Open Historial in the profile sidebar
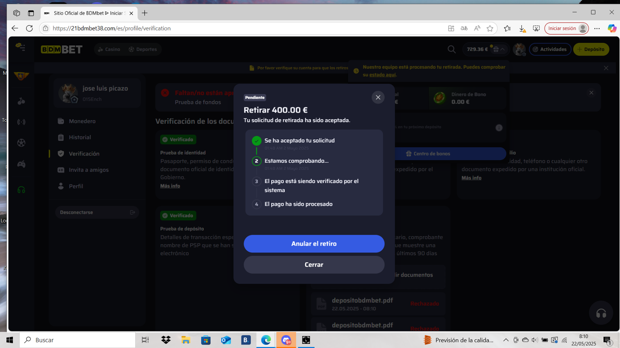The width and height of the screenshot is (620, 348). pyautogui.click(x=80, y=137)
